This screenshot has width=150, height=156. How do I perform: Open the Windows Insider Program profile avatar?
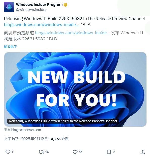click(x=9, y=7)
